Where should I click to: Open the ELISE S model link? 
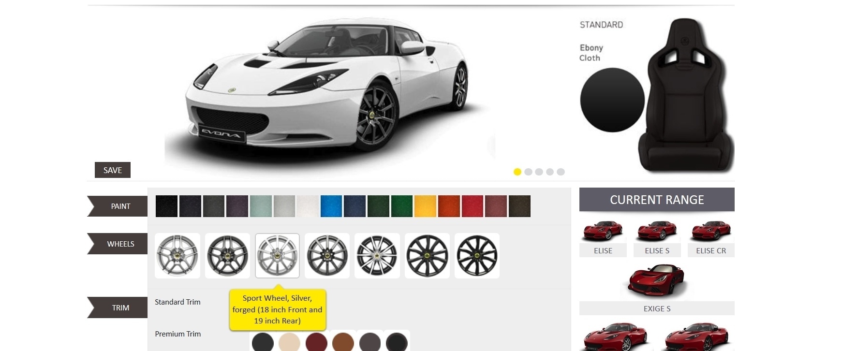coord(657,250)
